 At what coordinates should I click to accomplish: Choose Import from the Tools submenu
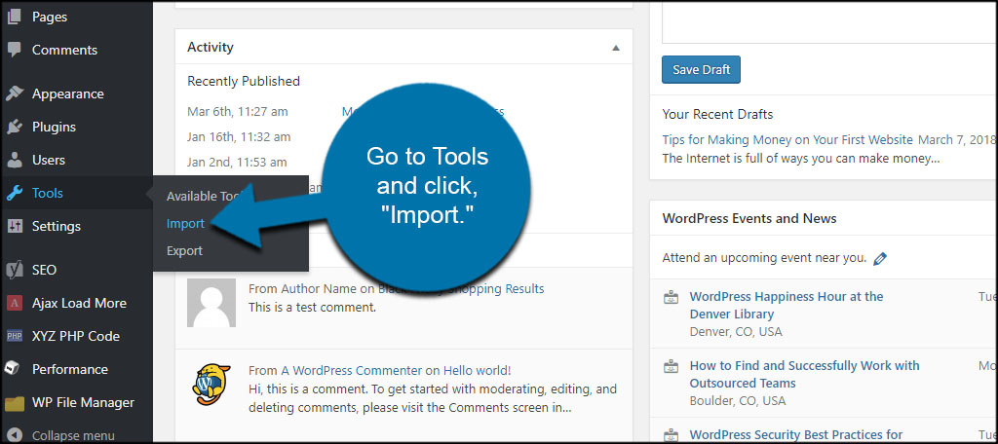185,223
